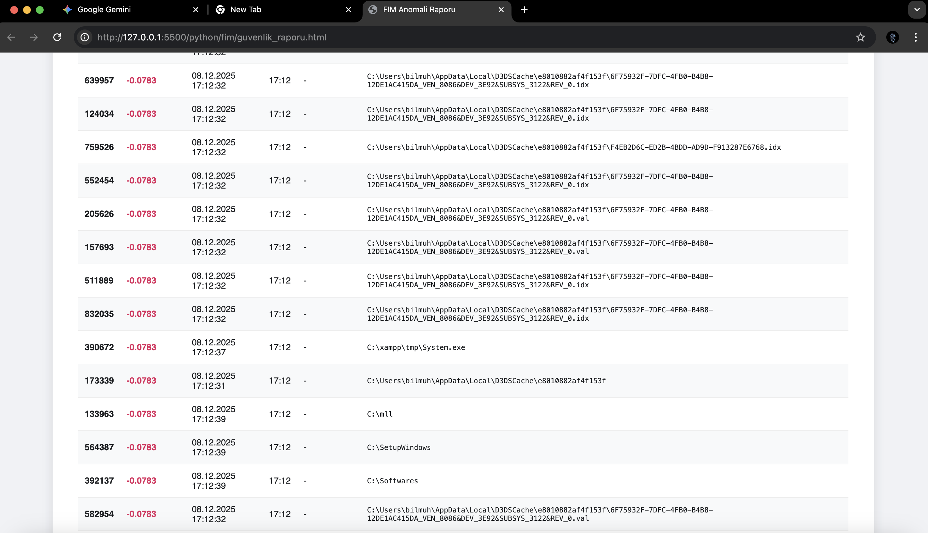The image size is (928, 533).
Task: Open the browser profile avatar
Action: click(892, 37)
